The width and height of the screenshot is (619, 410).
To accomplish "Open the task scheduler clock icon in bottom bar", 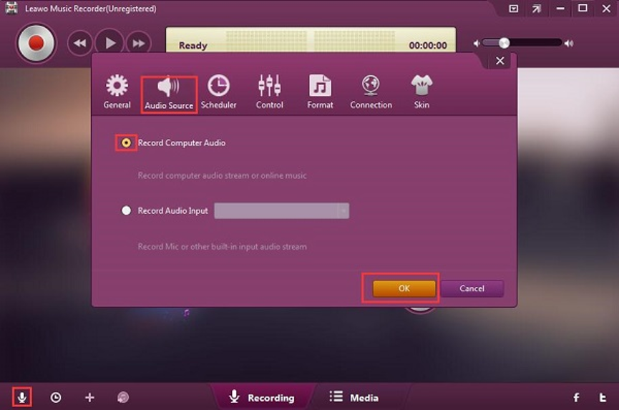I will coord(56,397).
